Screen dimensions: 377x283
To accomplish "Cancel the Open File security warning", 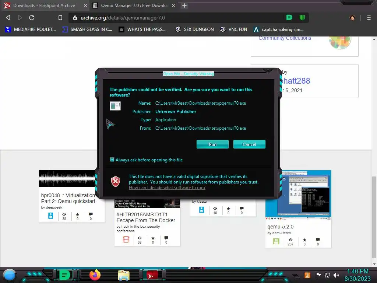I will (x=249, y=144).
